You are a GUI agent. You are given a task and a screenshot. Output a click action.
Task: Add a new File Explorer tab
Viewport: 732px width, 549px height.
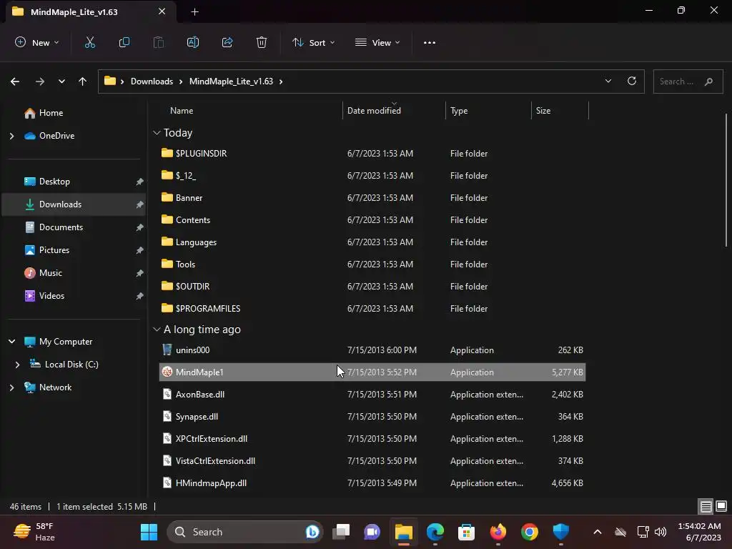[194, 12]
